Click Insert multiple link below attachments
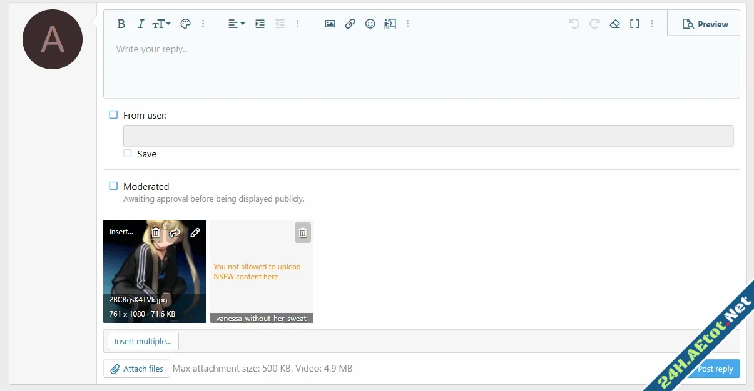 [x=143, y=341]
